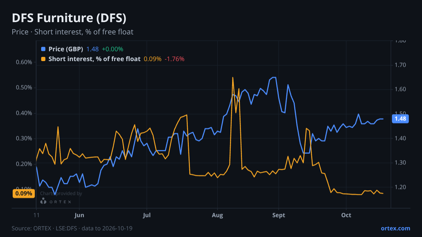Viewport: 422px width, 237px height.
Task: Click the legend short interest value 0.09%
Action: [153, 59]
